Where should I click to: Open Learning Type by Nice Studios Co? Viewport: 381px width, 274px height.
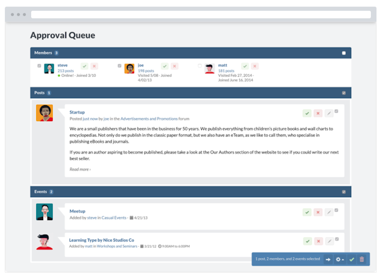point(102,240)
